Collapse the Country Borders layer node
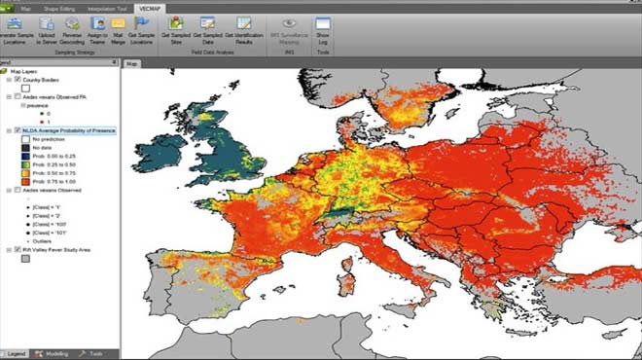The image size is (642, 360). [x=9, y=80]
